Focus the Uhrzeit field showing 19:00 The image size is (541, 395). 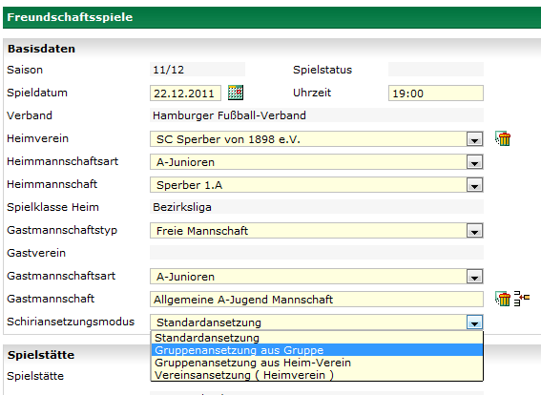[436, 94]
